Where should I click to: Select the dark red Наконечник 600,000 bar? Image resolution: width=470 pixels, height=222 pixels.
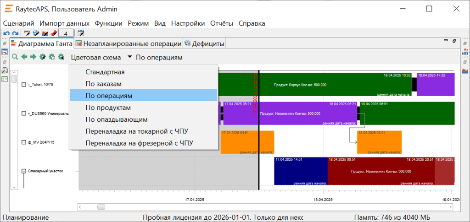coord(381,171)
